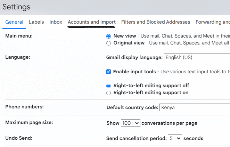The image size is (230, 147).
Task: Click the Original view label text
Action: click(x=129, y=43)
